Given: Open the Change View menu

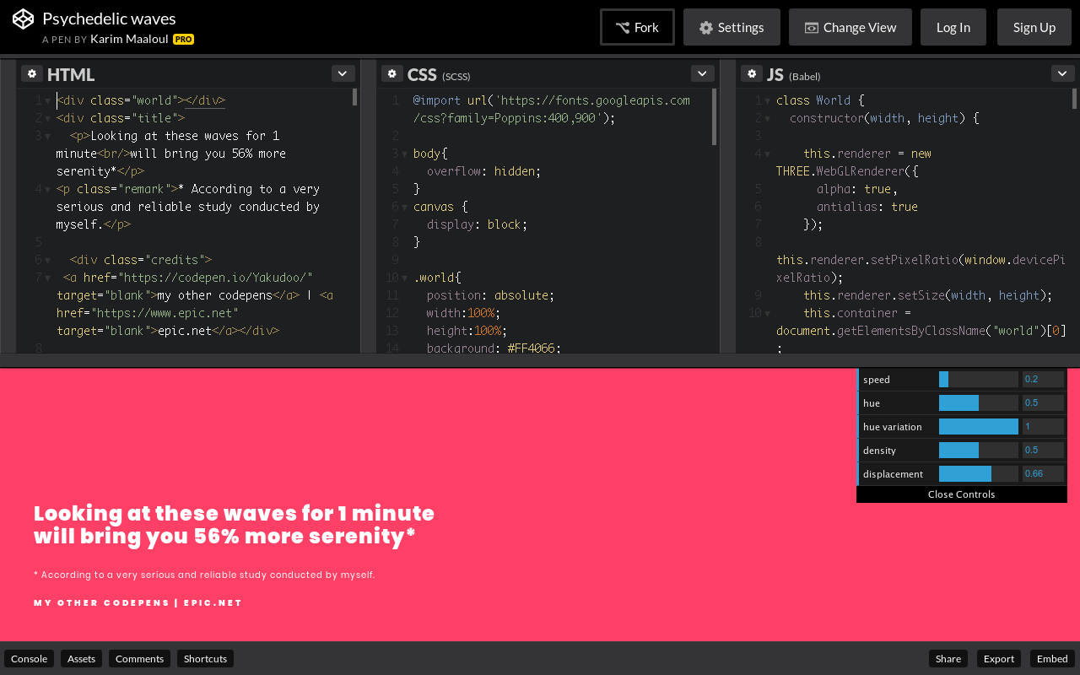Looking at the screenshot, I should (x=850, y=27).
